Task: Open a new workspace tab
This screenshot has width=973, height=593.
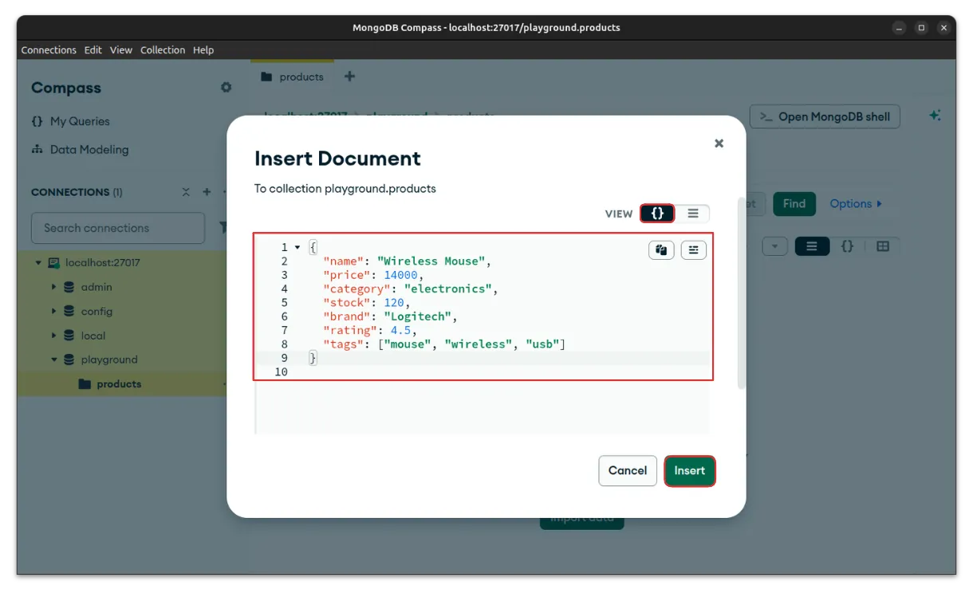Action: (x=349, y=77)
